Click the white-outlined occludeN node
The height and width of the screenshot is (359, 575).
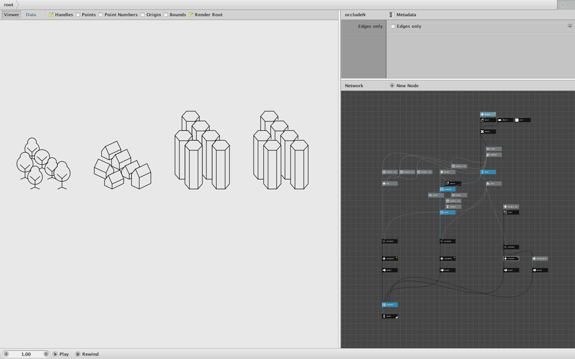pyautogui.click(x=511, y=258)
